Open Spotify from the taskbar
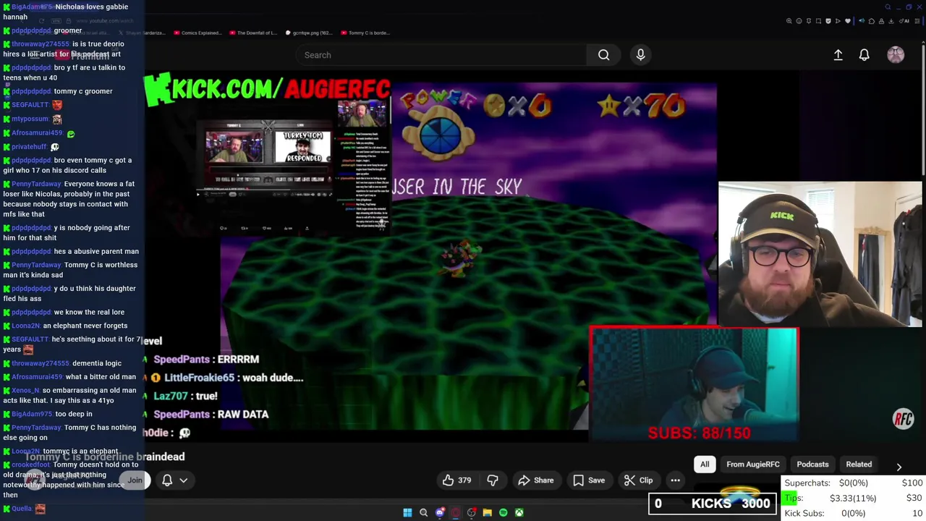This screenshot has width=926, height=521. pyautogui.click(x=503, y=512)
